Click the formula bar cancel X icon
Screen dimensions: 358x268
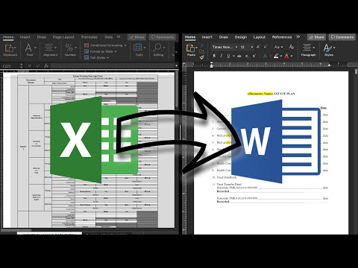(x=29, y=66)
